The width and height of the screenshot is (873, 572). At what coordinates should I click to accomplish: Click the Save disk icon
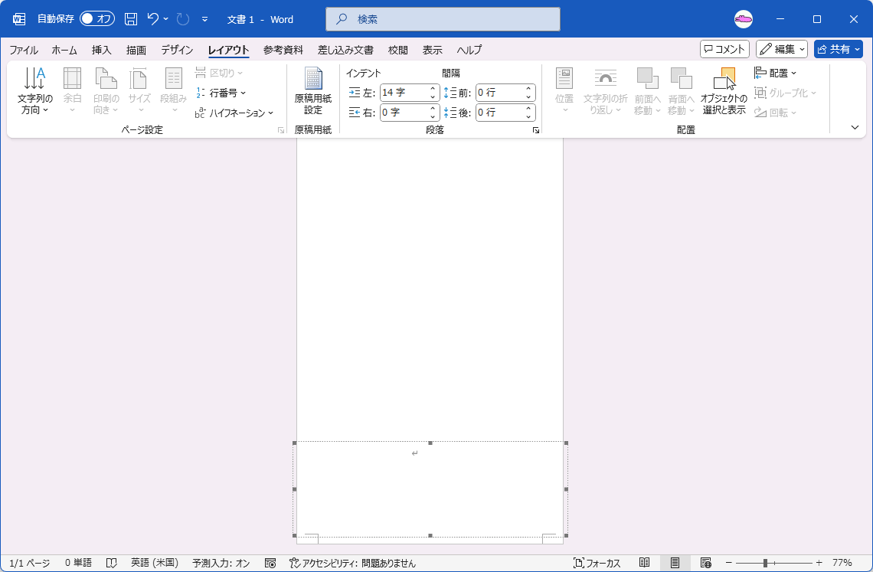[x=131, y=19]
